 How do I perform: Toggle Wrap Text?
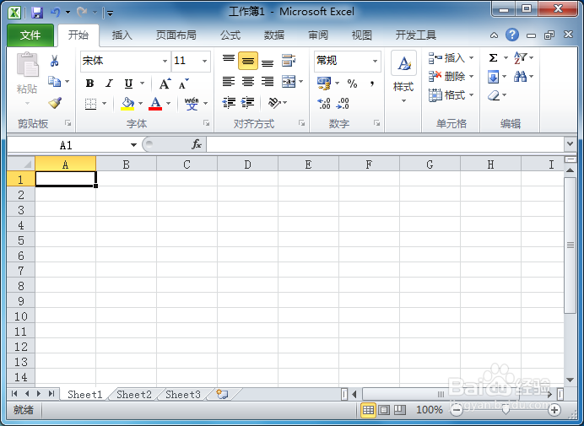pos(289,61)
